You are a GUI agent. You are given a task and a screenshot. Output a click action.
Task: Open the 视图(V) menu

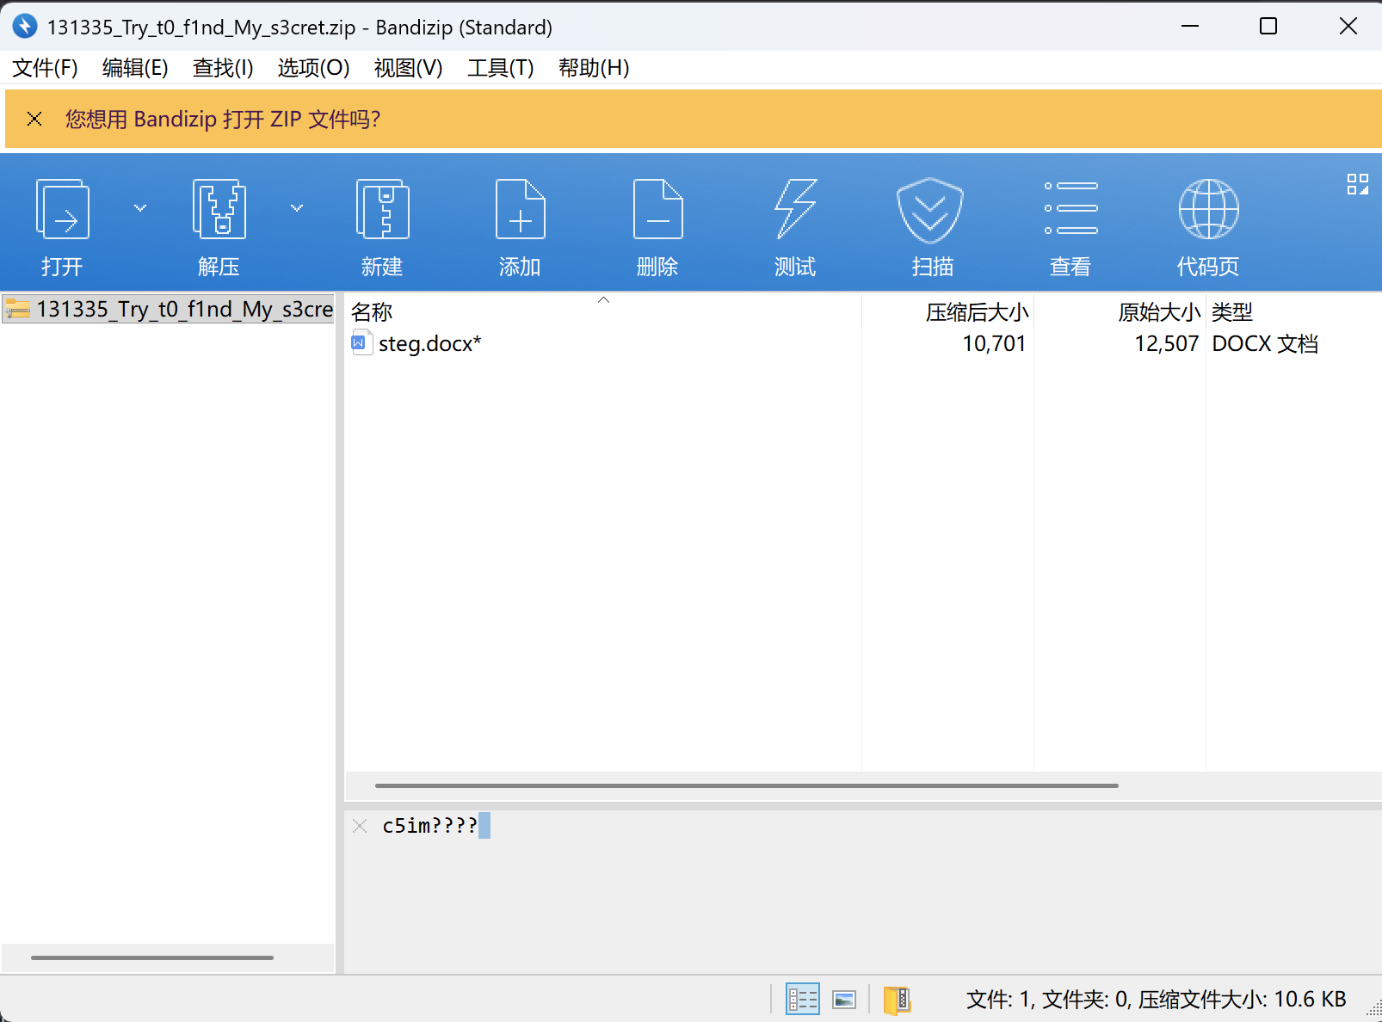click(408, 68)
